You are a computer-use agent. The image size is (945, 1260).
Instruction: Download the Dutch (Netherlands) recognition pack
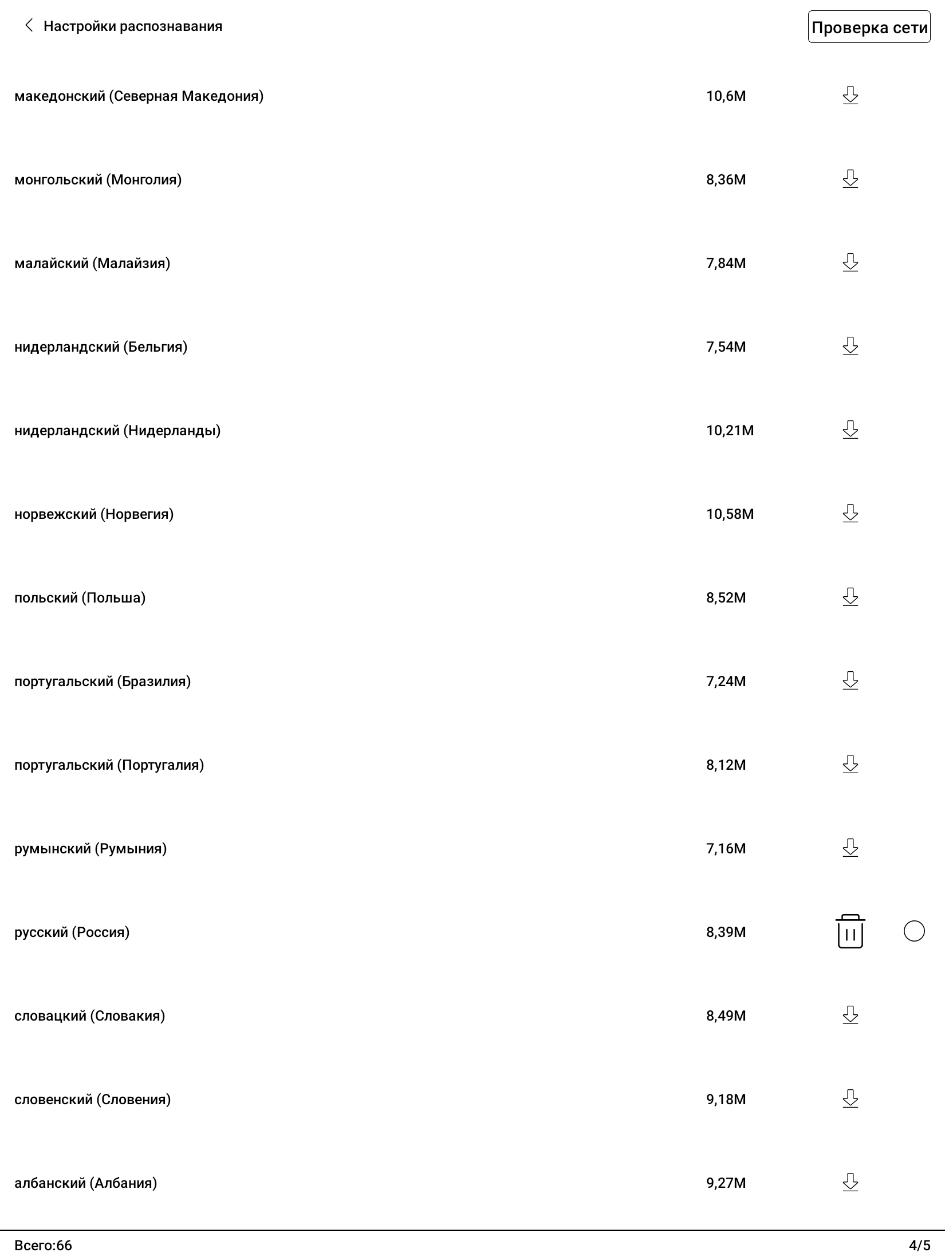tap(850, 430)
